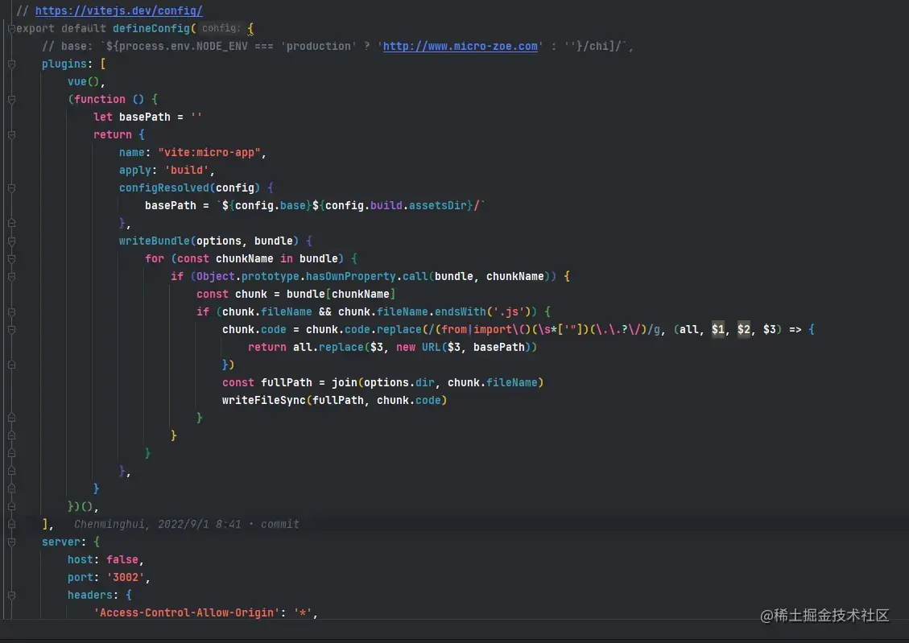This screenshot has width=909, height=643.
Task: Collapse the server: { block
Action: pyautogui.click(x=11, y=542)
